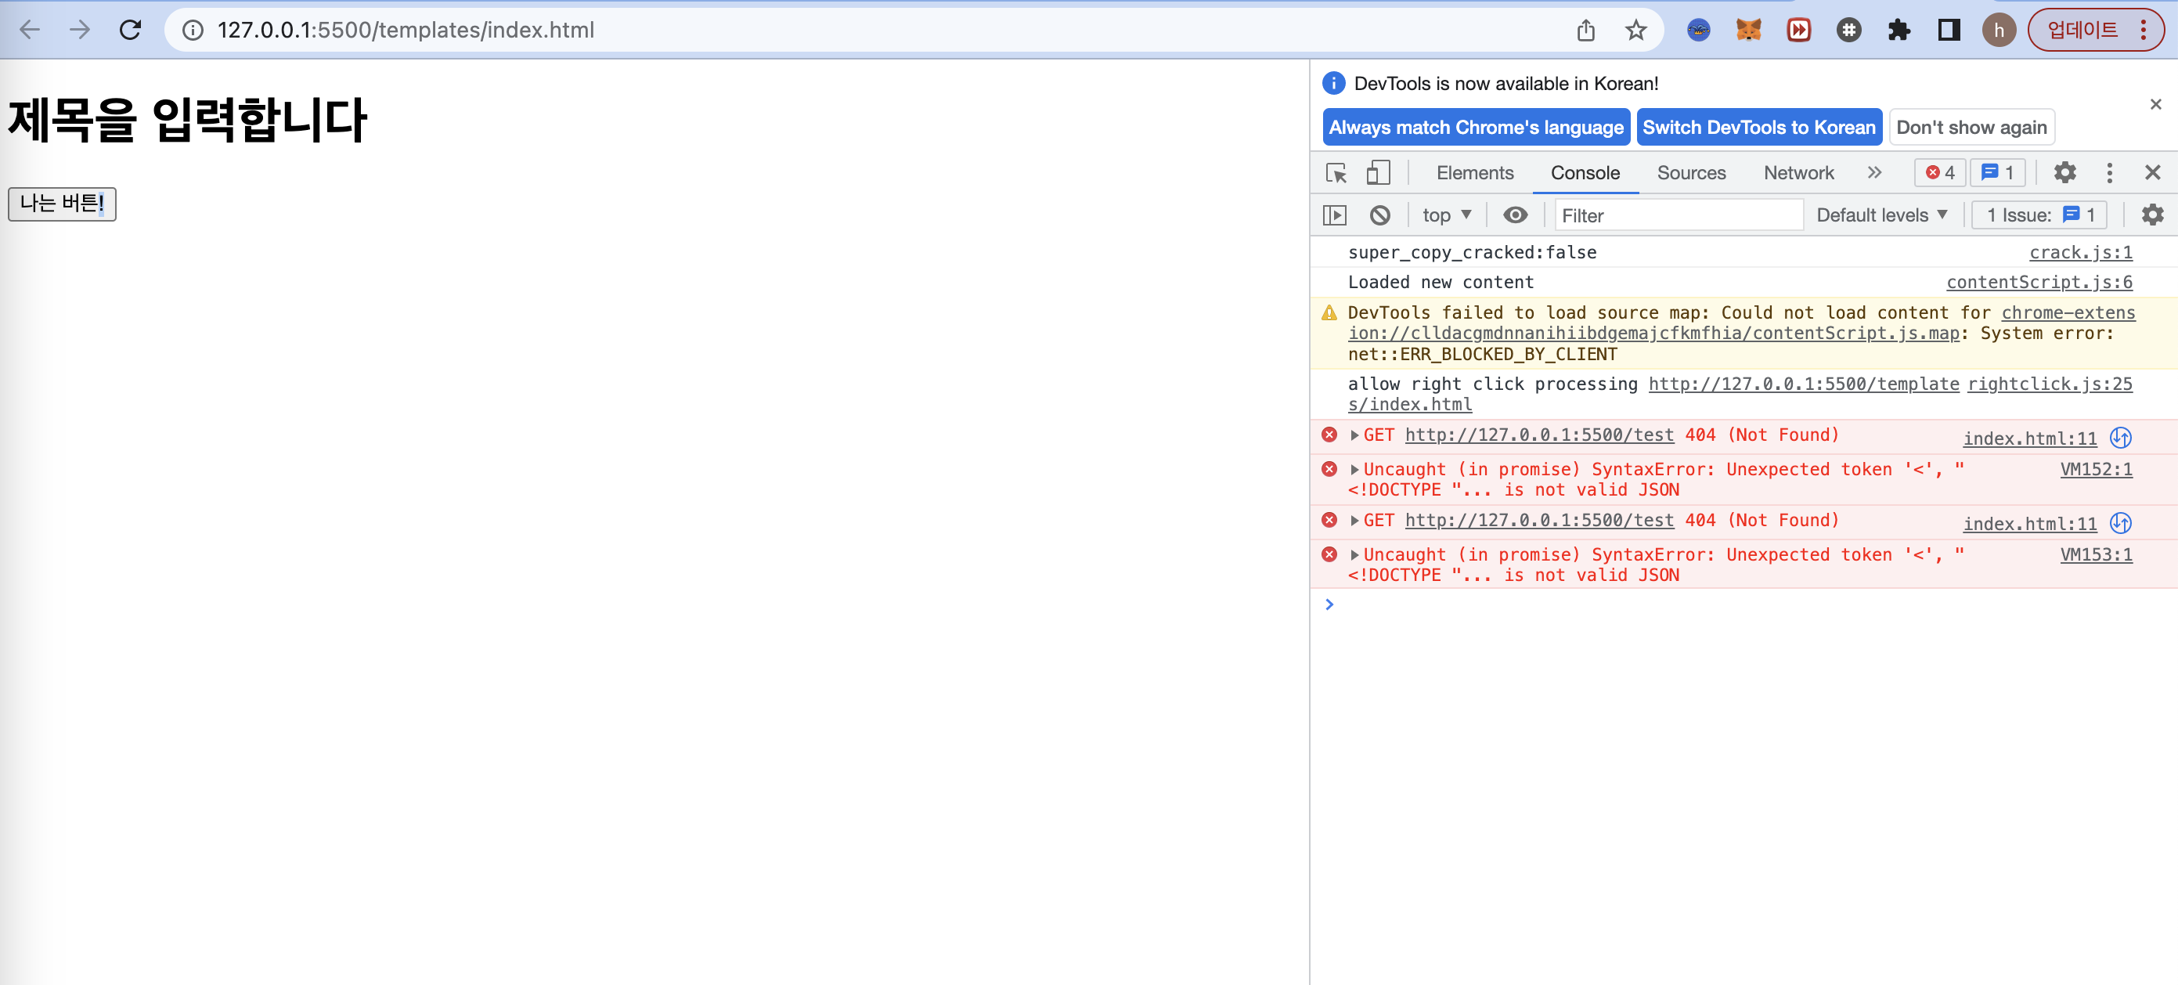Image resolution: width=2178 pixels, height=985 pixels.
Task: Open the profile avatar 'h'
Action: coord(1999,31)
